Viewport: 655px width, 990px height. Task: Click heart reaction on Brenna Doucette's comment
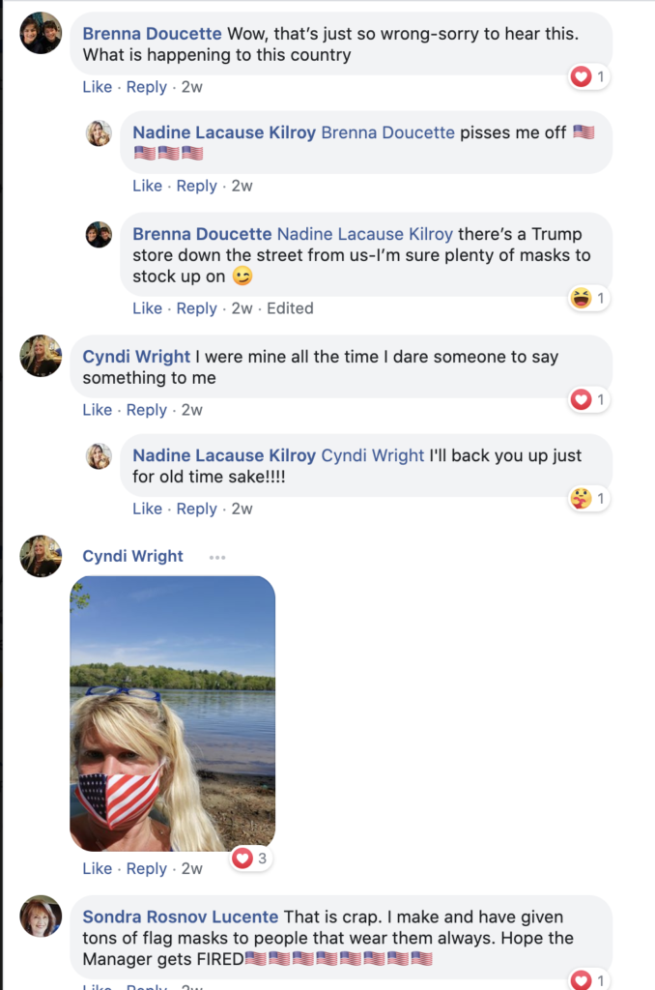(581, 77)
